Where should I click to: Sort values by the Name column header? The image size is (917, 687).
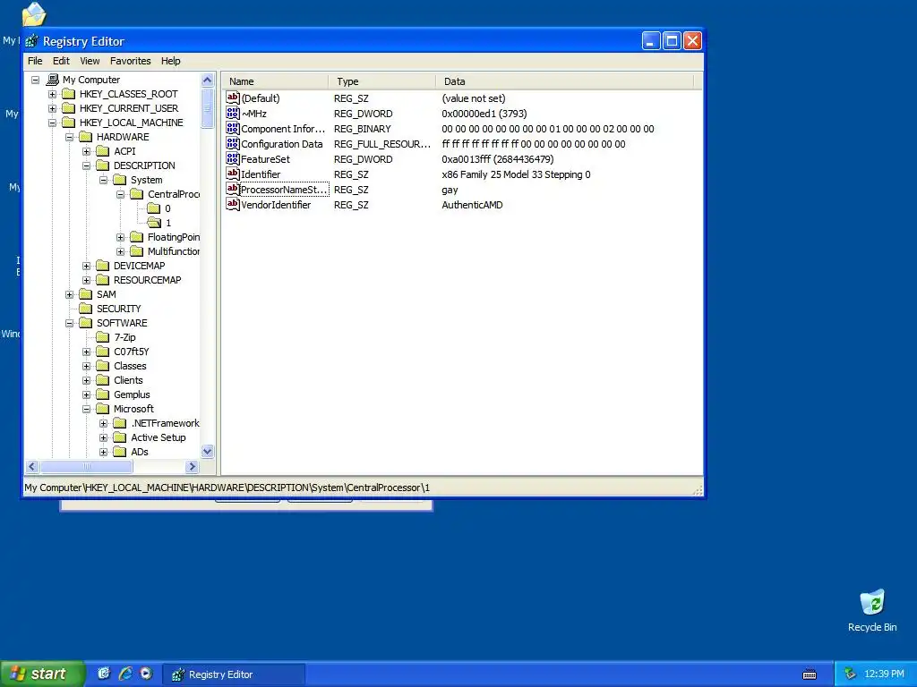pos(275,81)
